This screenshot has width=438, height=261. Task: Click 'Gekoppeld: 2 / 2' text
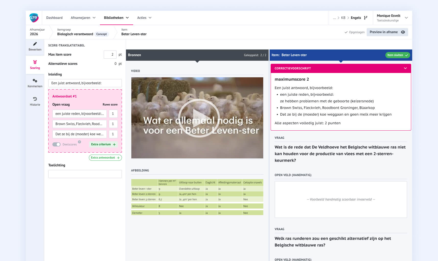[255, 55]
